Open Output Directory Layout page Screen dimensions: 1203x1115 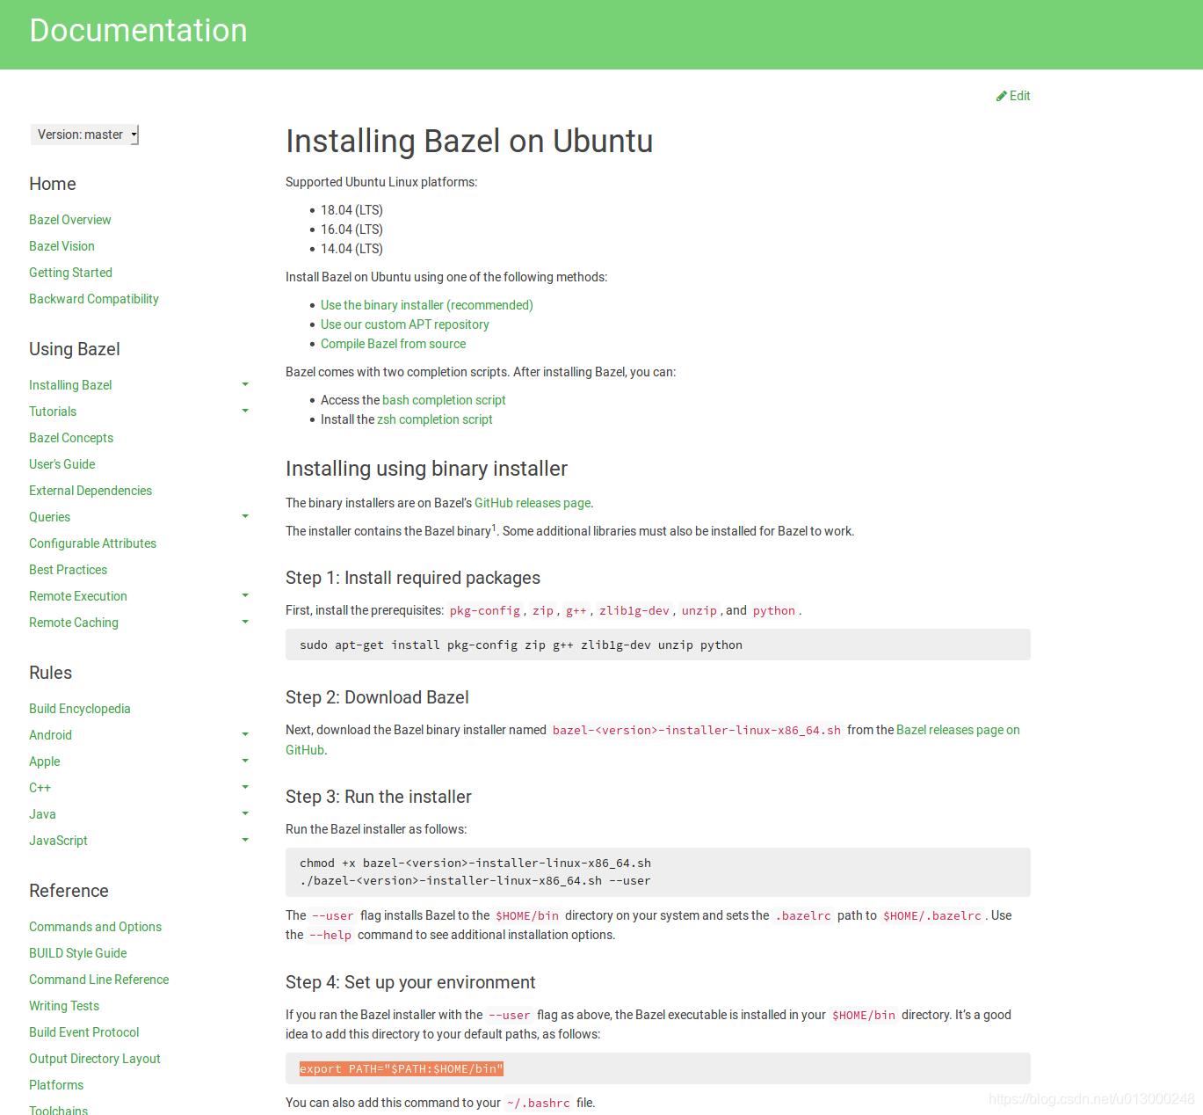click(94, 1059)
